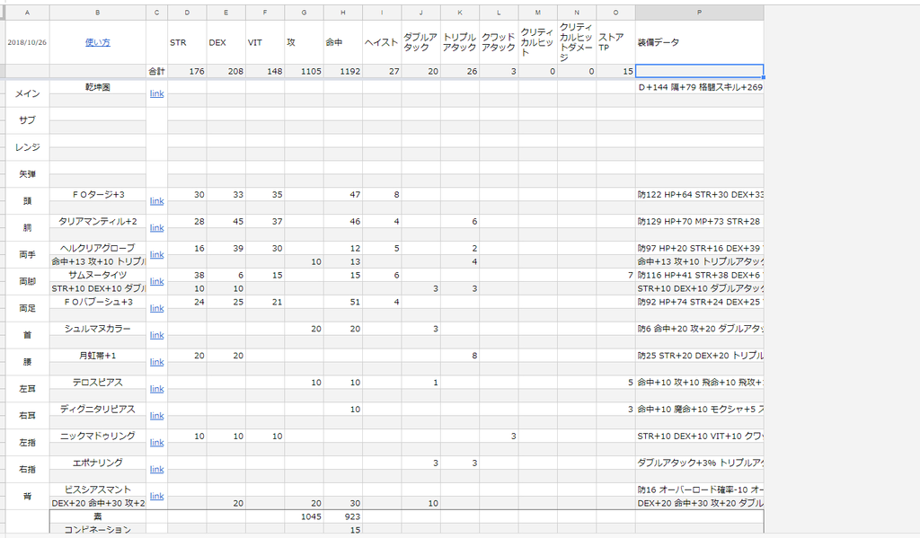This screenshot has width=920, height=538.
Task: Open the 使い方 link
Action: click(x=97, y=42)
